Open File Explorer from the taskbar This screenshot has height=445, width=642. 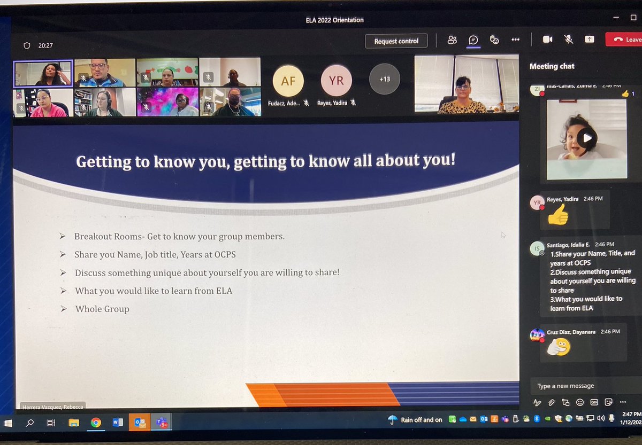click(74, 423)
